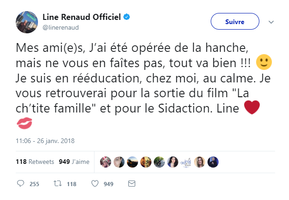Like the tweet with the heart icon
The width and height of the screenshot is (289, 200).
coord(94,184)
